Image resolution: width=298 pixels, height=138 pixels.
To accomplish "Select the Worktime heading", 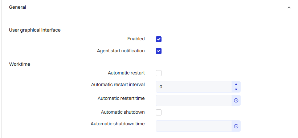I will [x=20, y=64].
